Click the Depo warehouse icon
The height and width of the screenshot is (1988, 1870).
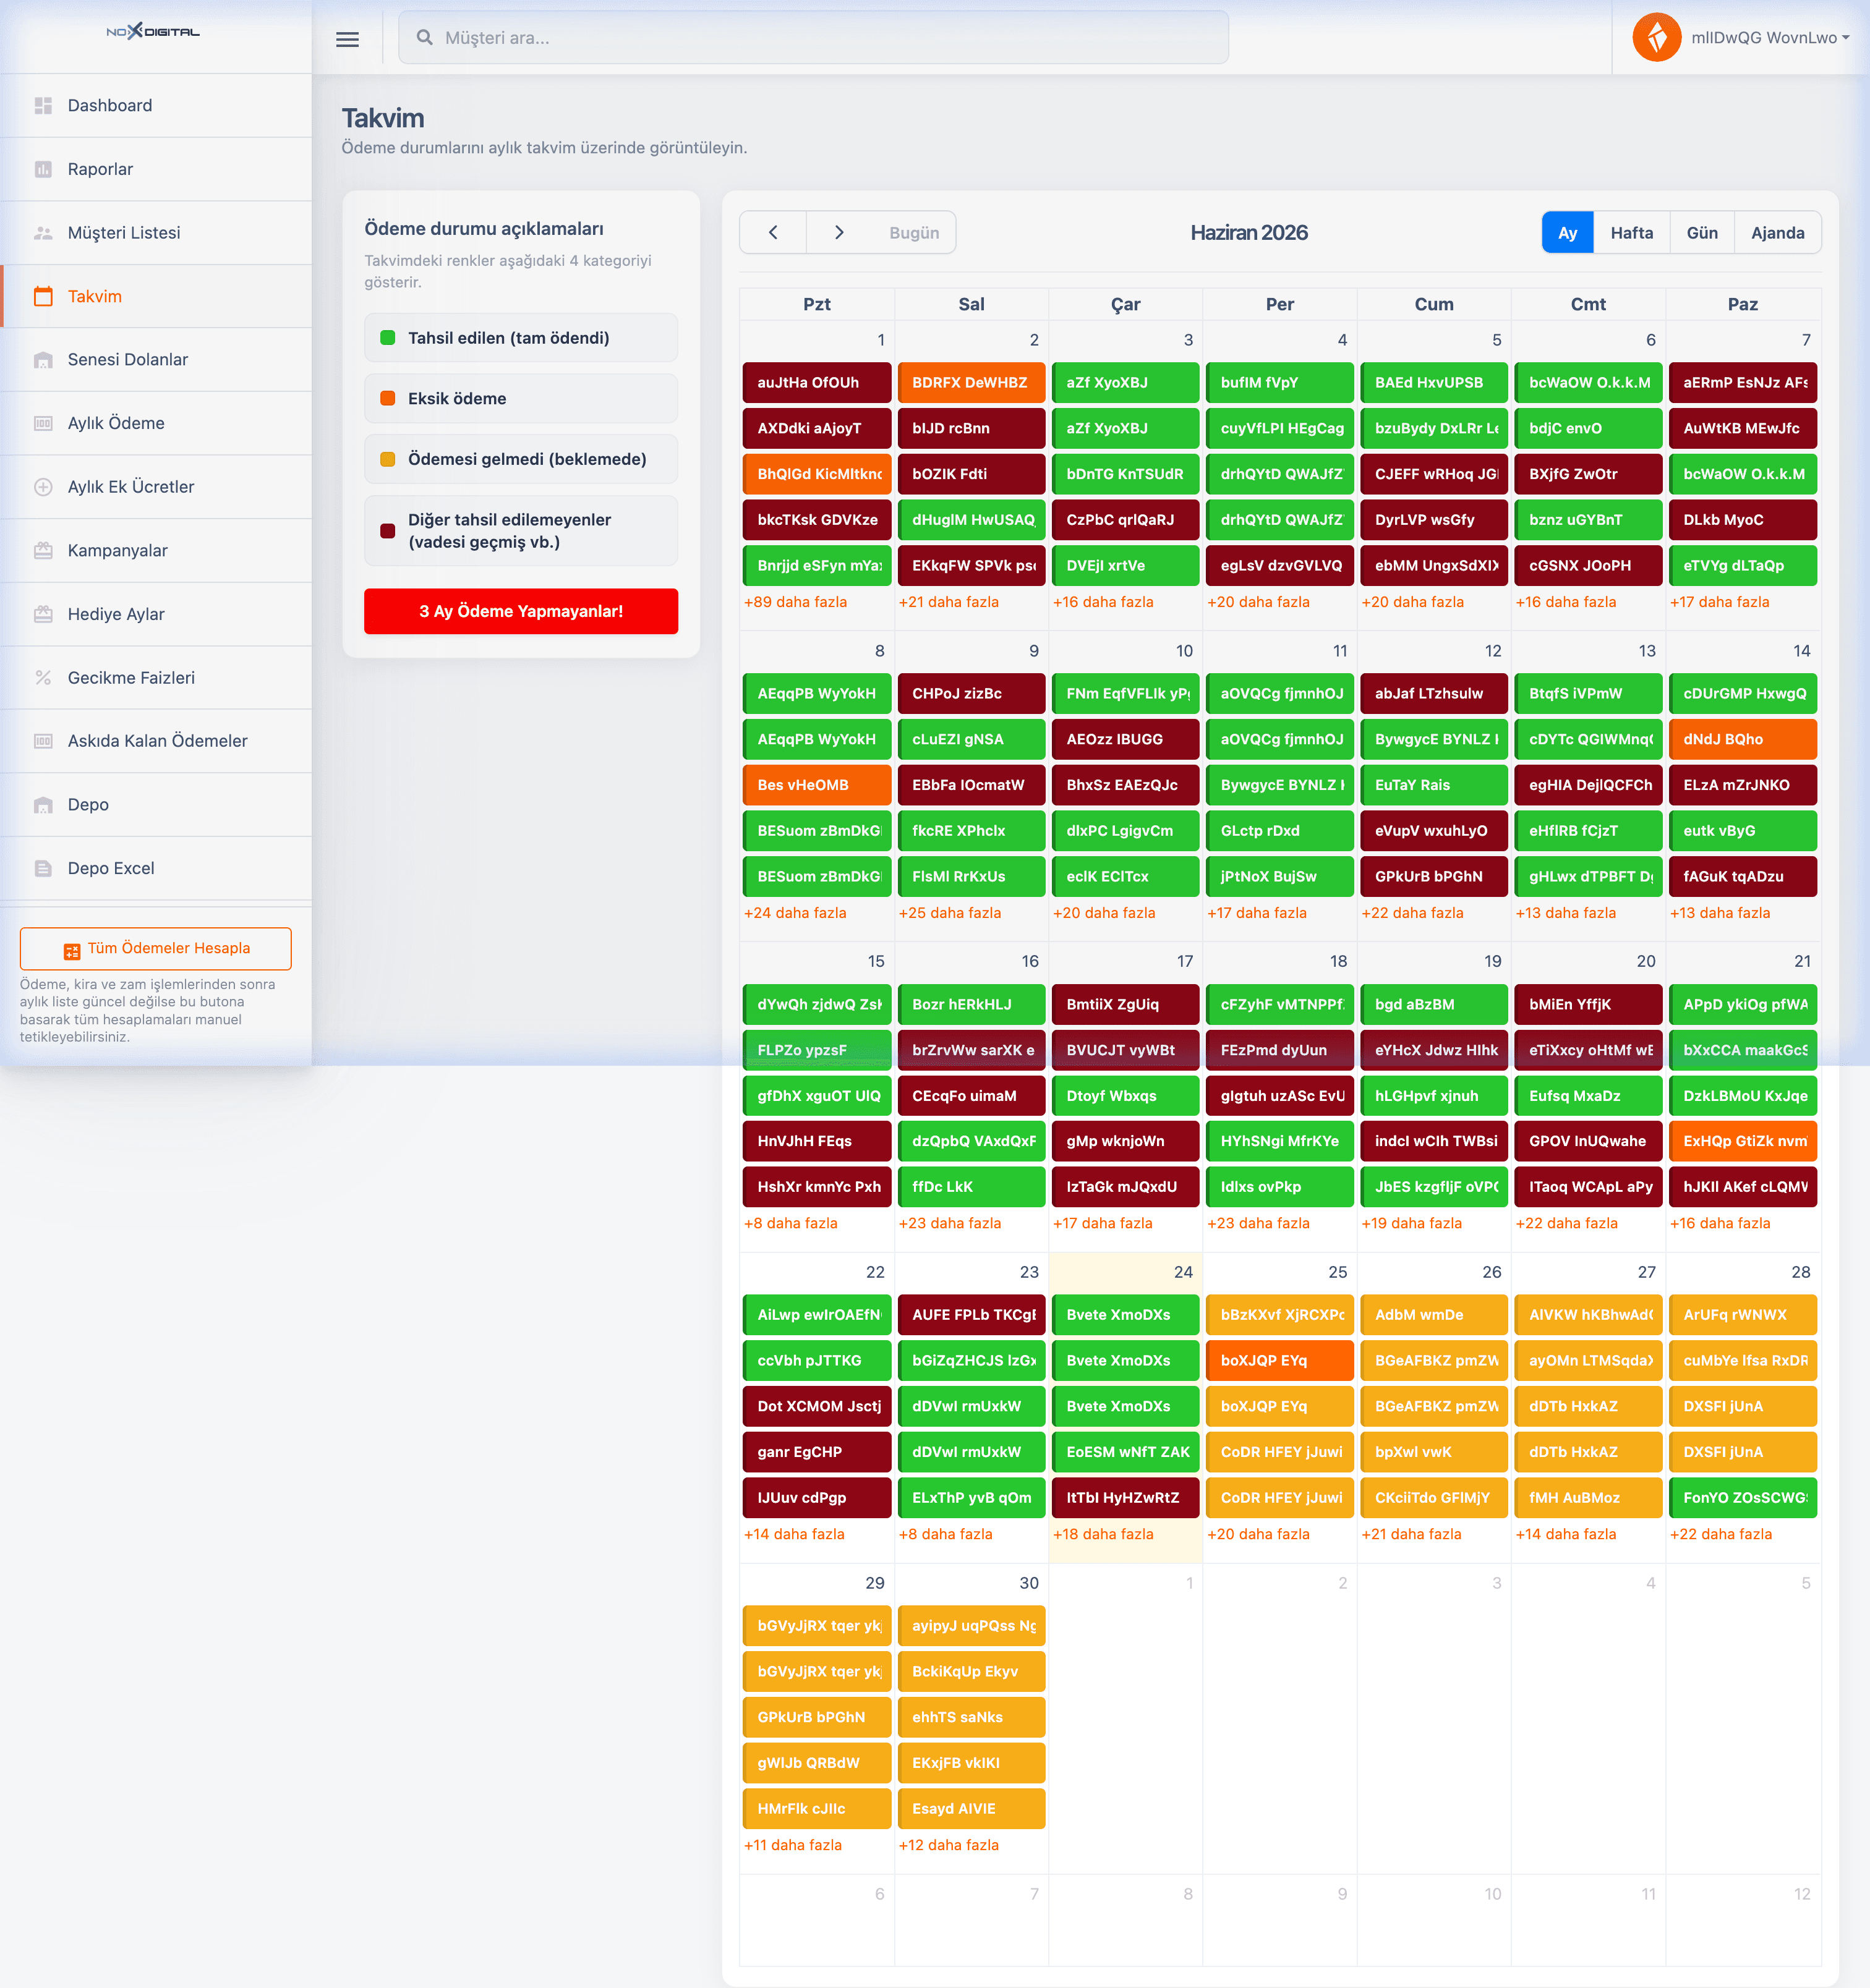coord(43,805)
